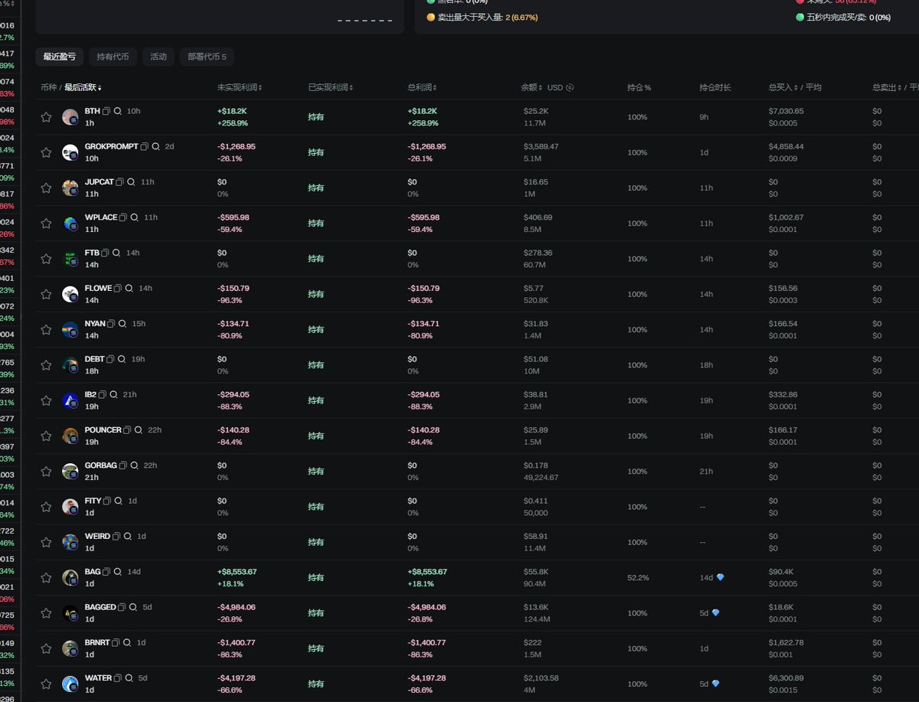This screenshot has width=919, height=702.
Task: Copy the BAGGED token address
Action: pos(123,607)
